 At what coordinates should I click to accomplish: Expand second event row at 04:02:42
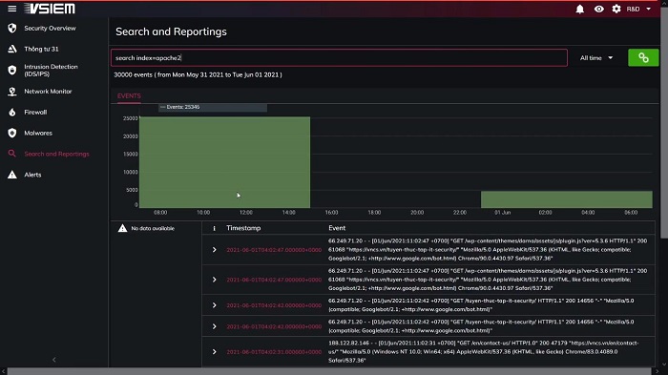[x=215, y=326]
